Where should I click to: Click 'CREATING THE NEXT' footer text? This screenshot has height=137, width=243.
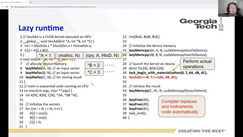(x=202, y=131)
